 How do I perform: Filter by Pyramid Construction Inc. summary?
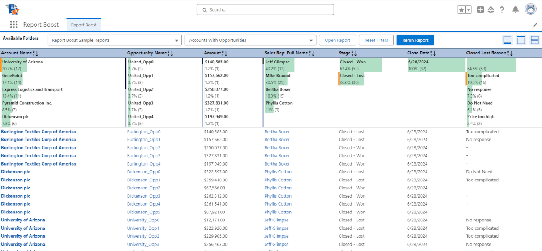click(27, 103)
